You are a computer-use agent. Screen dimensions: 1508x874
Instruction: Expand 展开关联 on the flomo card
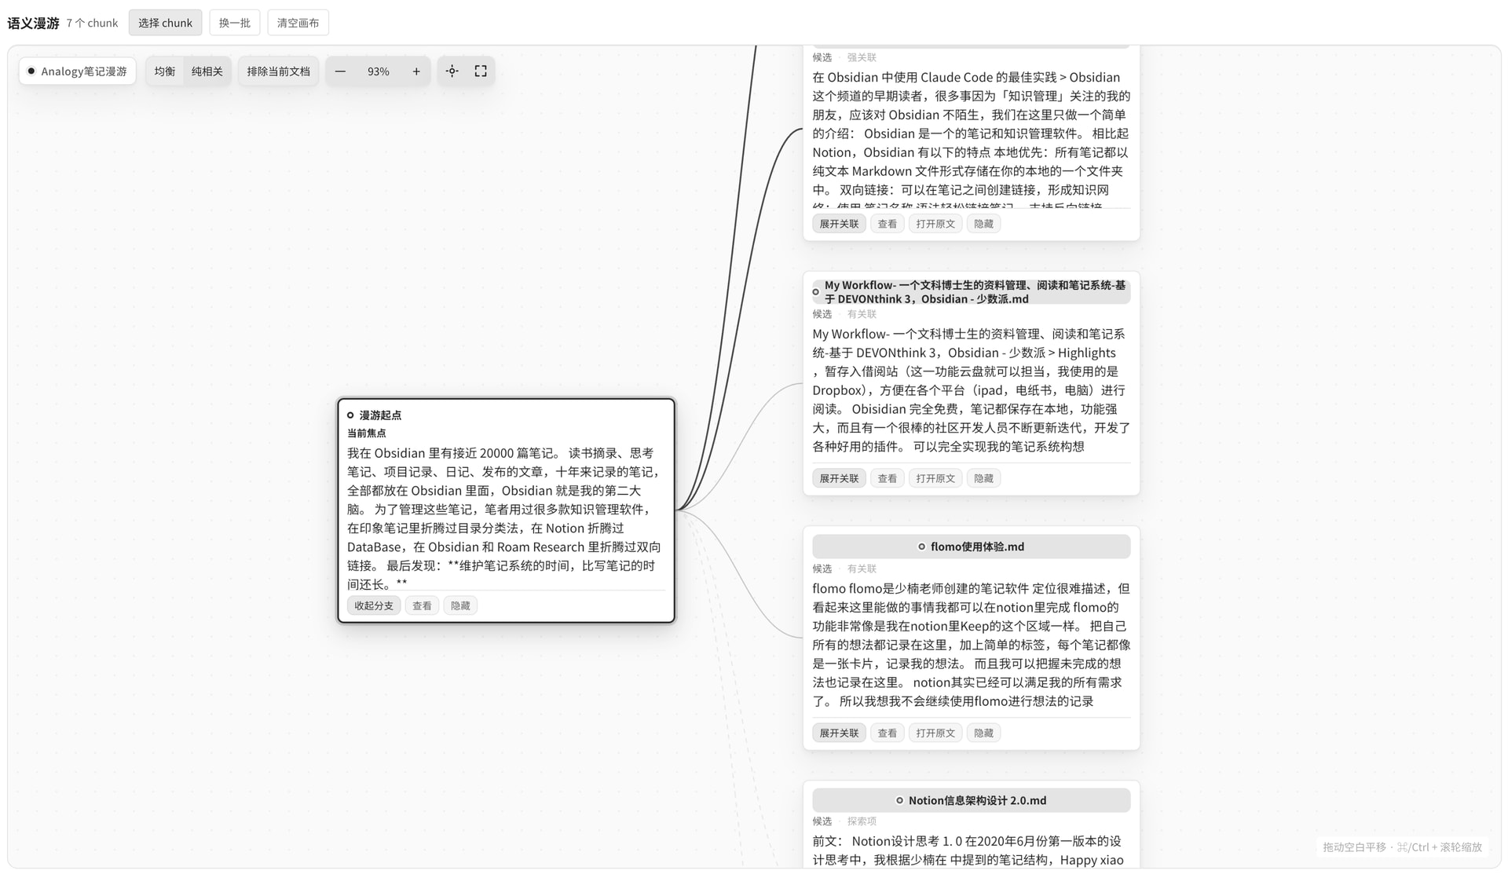(839, 733)
